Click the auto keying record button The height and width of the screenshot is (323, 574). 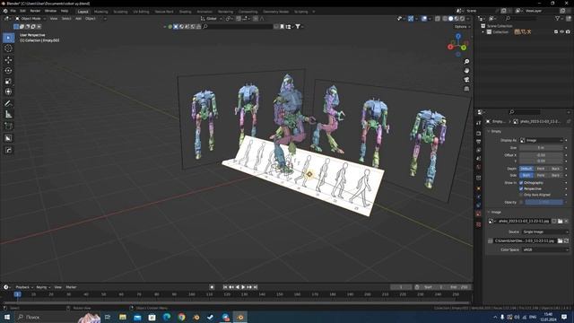click(x=212, y=287)
